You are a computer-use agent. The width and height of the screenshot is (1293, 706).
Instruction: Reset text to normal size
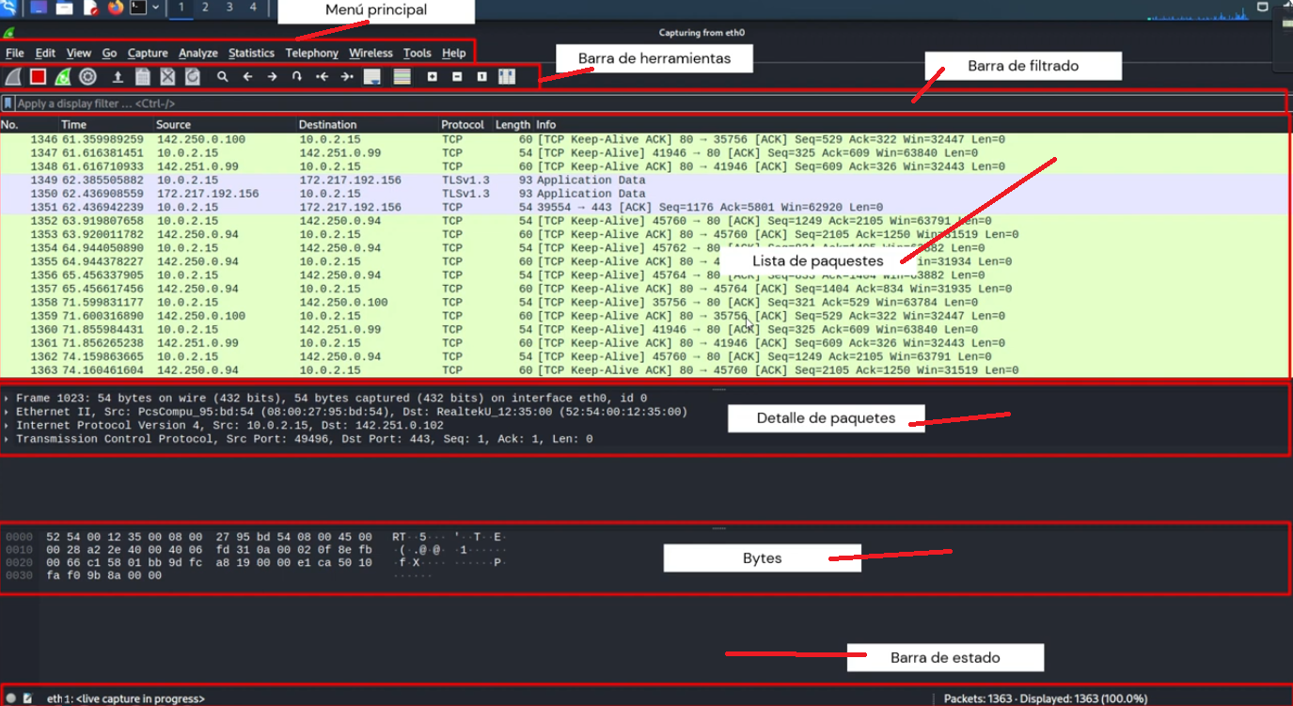click(x=481, y=77)
